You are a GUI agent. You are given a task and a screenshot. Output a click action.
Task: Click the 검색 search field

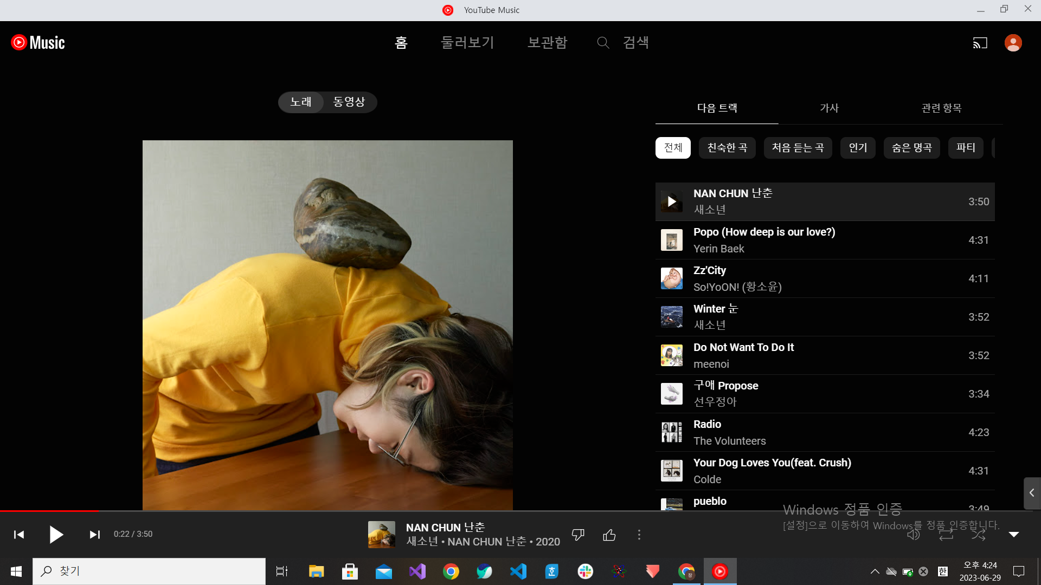pyautogui.click(x=636, y=43)
